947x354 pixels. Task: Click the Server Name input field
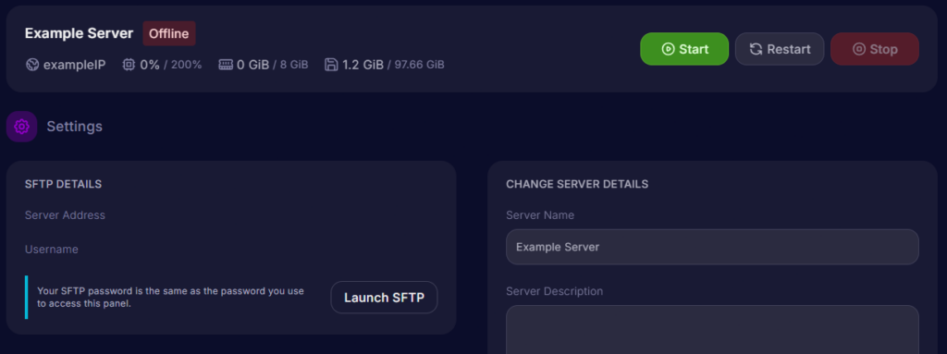(x=712, y=247)
